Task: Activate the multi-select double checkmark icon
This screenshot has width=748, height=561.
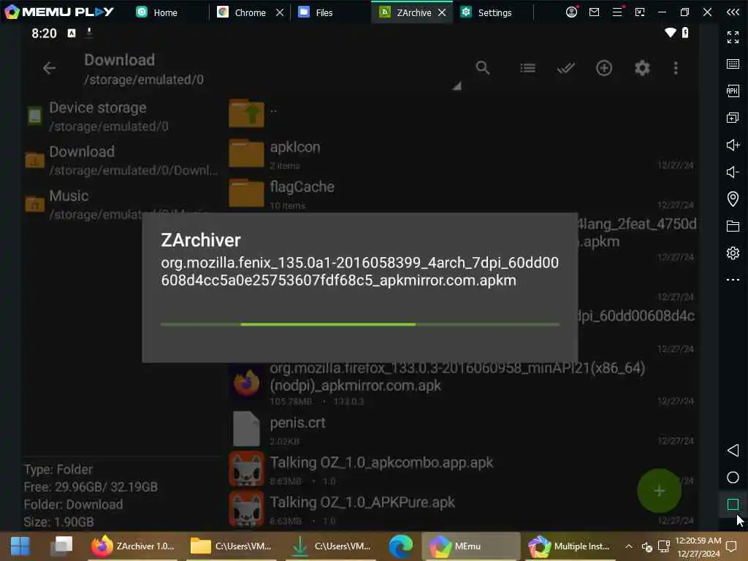Action: 566,68
